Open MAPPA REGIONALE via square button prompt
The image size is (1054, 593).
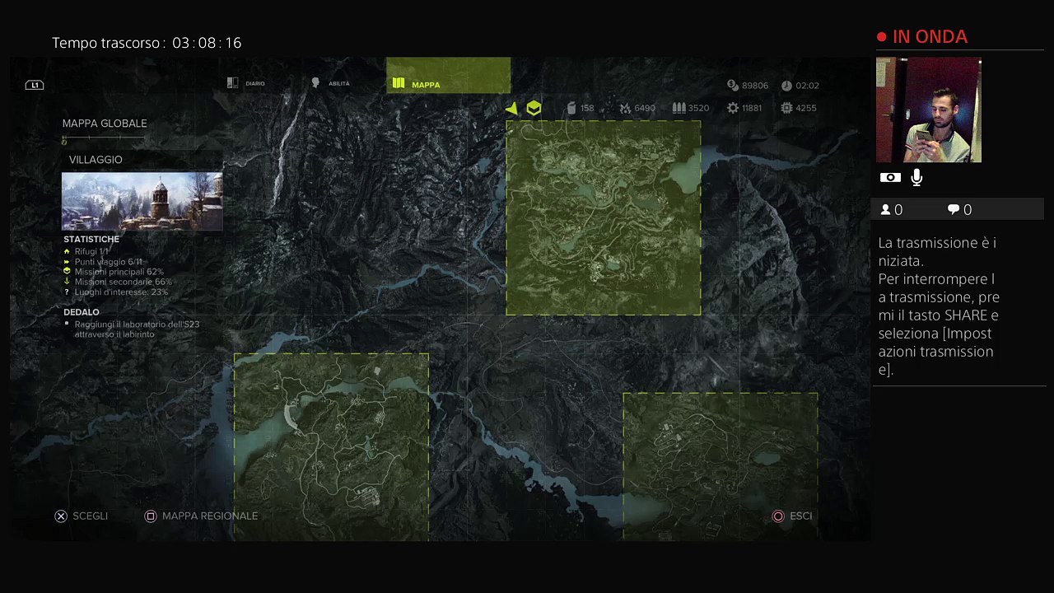point(201,516)
